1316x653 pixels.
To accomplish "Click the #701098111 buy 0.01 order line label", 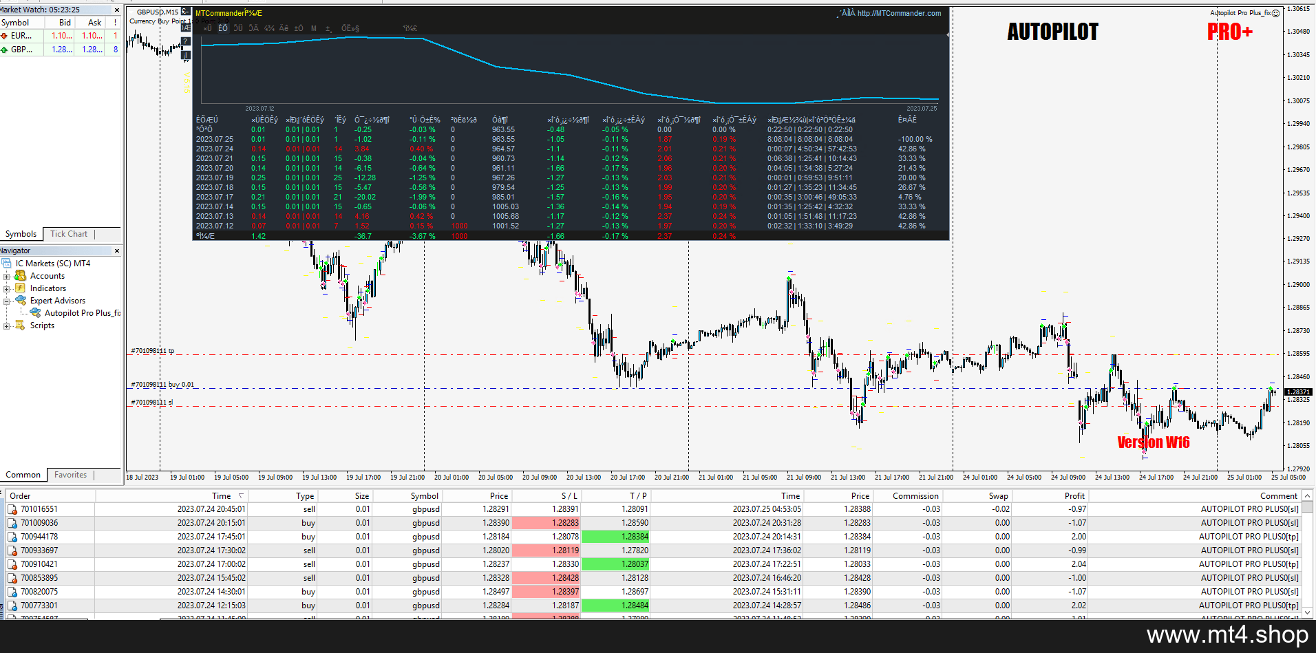I will [162, 385].
